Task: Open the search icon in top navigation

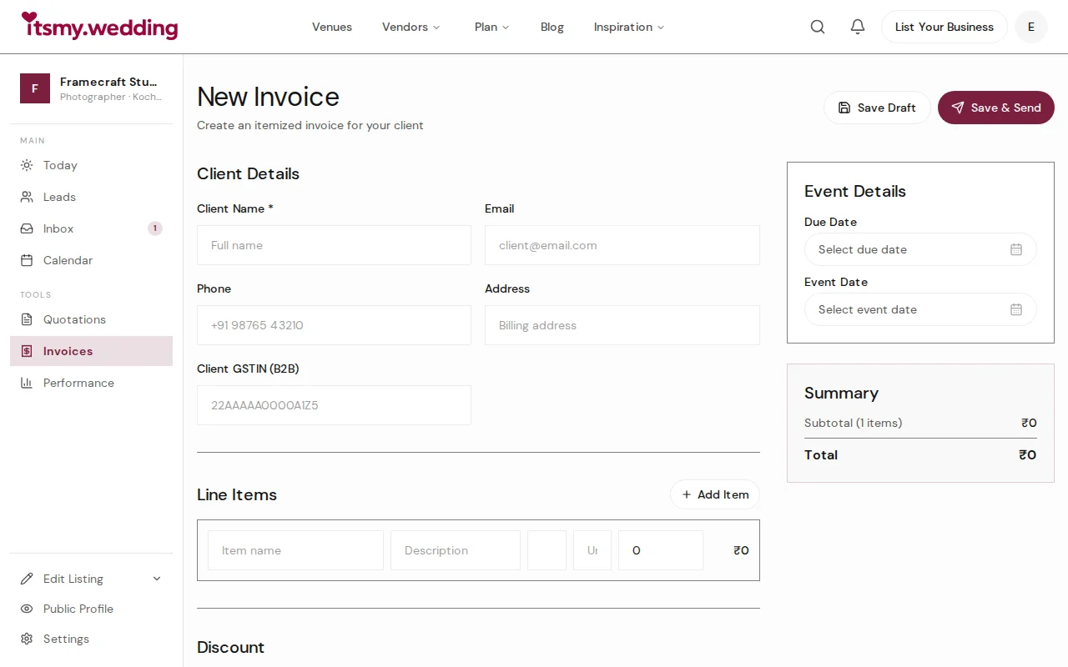Action: click(x=817, y=26)
